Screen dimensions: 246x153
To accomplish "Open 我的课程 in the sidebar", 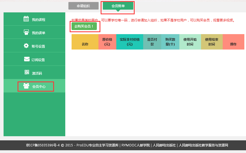I will coord(34,19).
